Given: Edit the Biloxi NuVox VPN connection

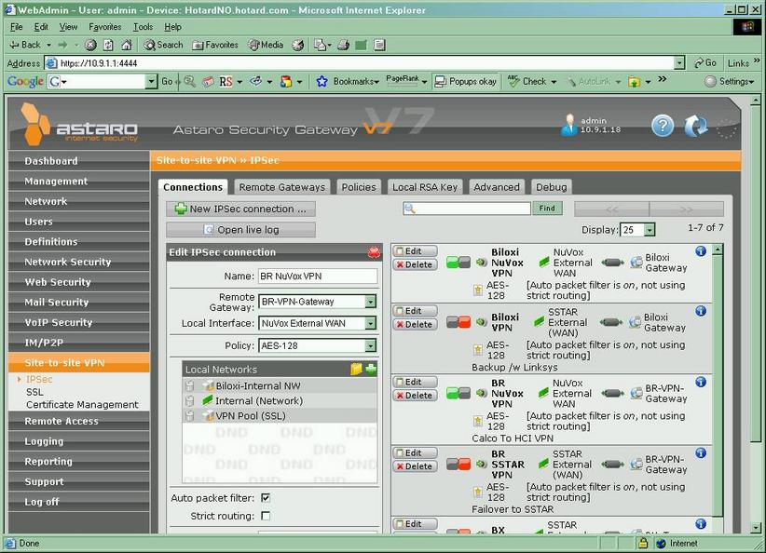Looking at the screenshot, I should pos(415,250).
